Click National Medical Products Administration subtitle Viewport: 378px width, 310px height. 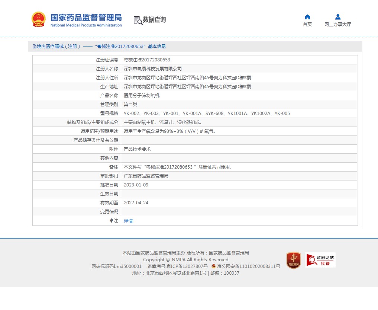86,25
